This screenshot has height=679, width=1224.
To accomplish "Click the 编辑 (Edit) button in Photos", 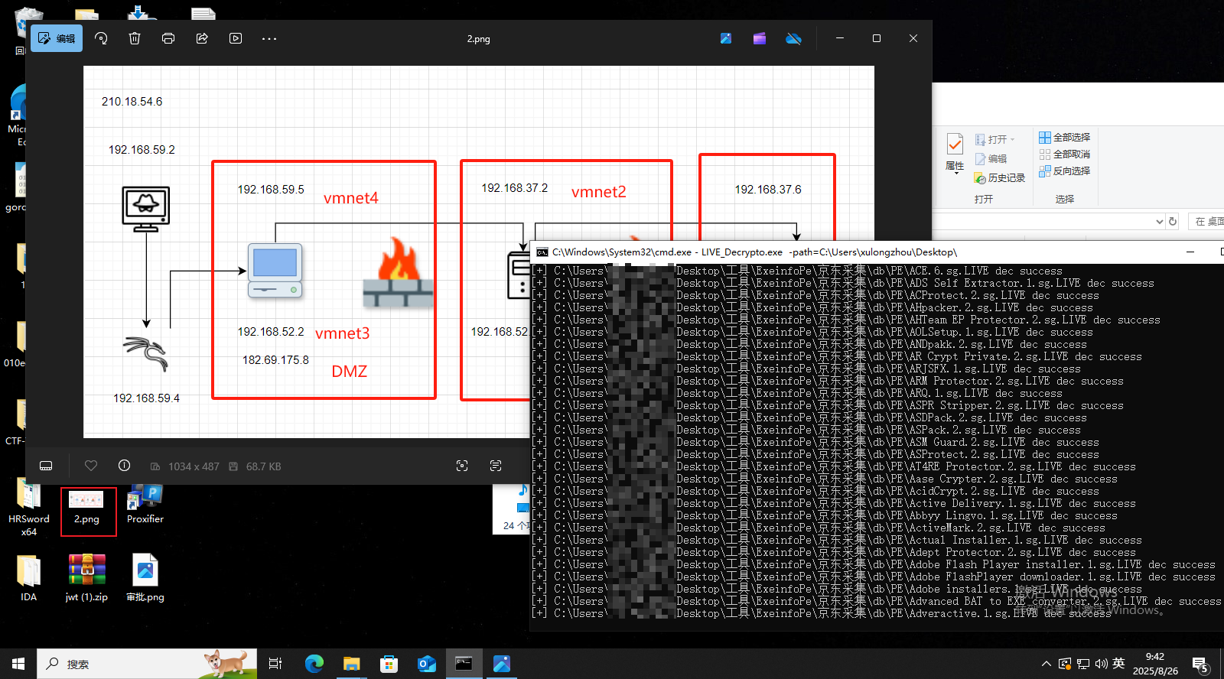I will 57,38.
